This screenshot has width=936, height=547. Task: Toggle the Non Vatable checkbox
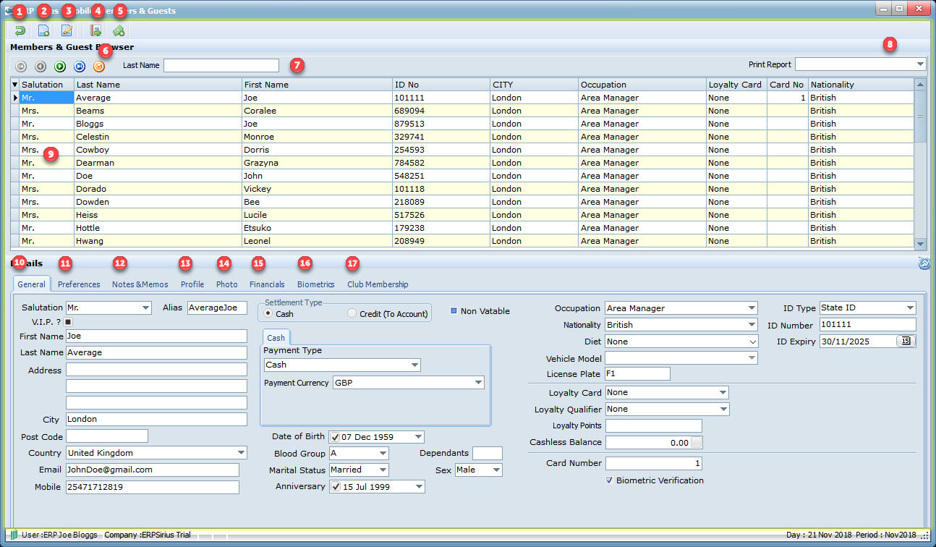454,311
